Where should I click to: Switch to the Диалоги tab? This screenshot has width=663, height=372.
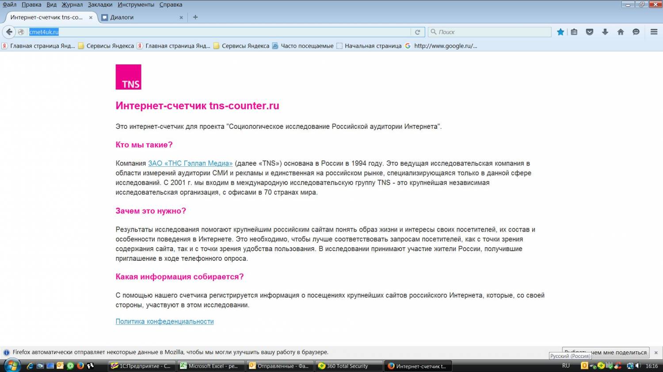click(142, 18)
